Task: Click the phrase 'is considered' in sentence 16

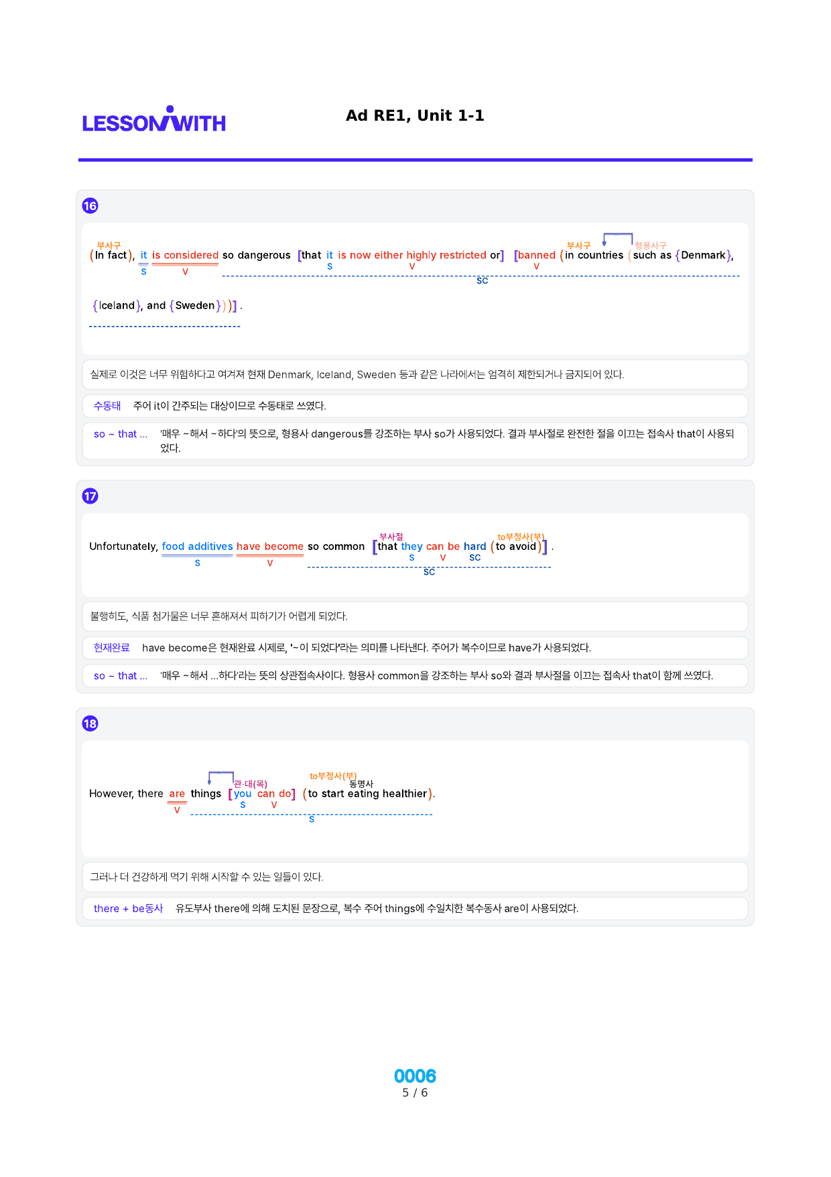Action: point(185,255)
